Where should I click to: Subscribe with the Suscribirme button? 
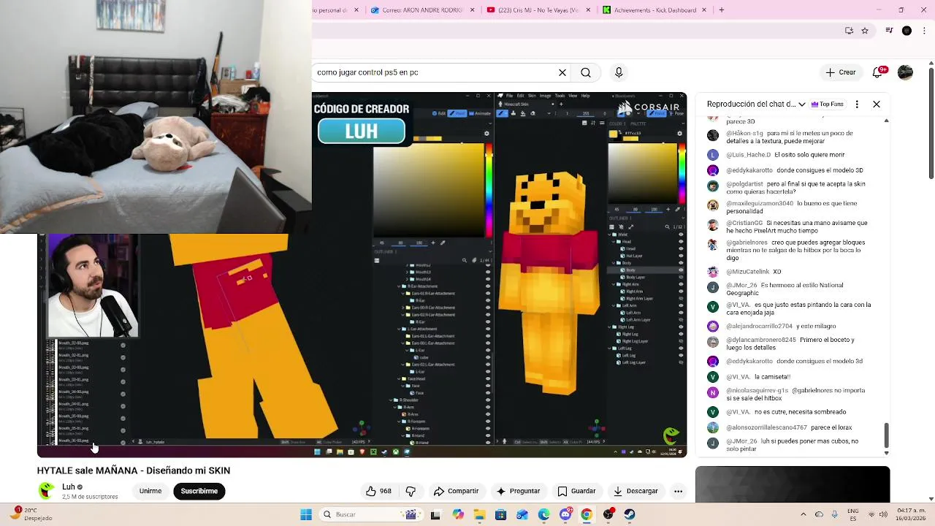tap(199, 491)
